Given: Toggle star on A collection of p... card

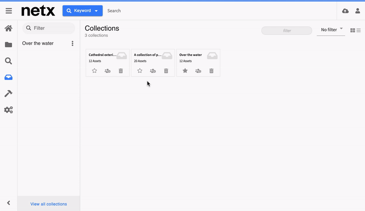Looking at the screenshot, I should 140,71.
